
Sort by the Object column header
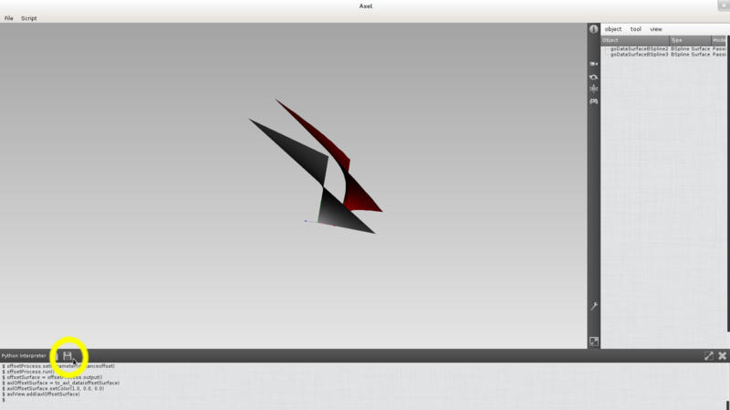point(634,40)
